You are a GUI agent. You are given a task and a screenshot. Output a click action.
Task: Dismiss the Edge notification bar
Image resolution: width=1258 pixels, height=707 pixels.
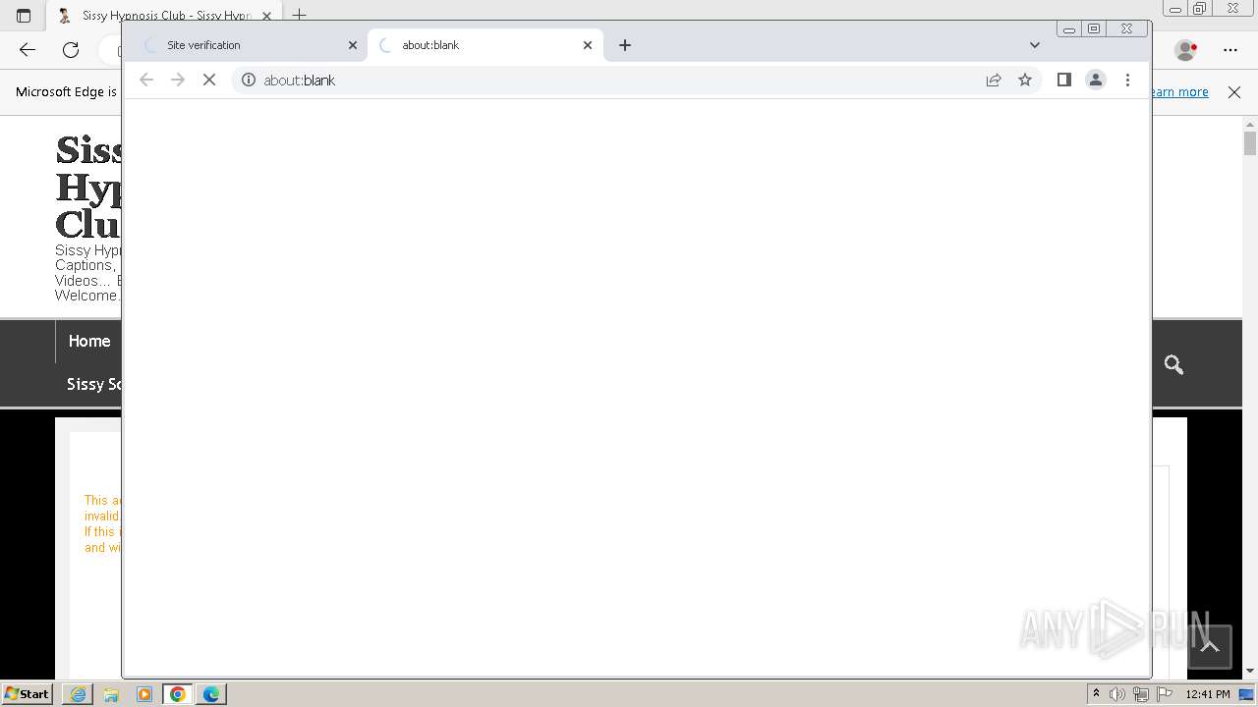[1234, 92]
